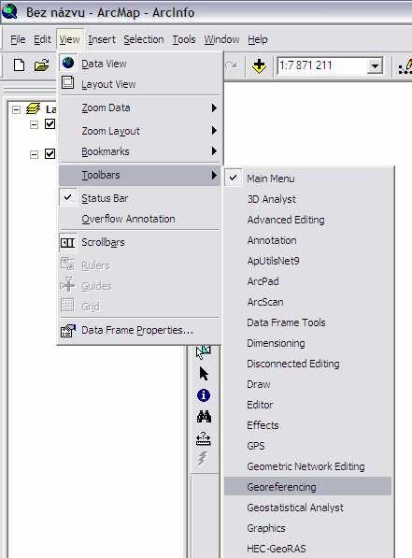This screenshot has width=412, height=558.
Task: Click the New document icon
Action: point(20,65)
